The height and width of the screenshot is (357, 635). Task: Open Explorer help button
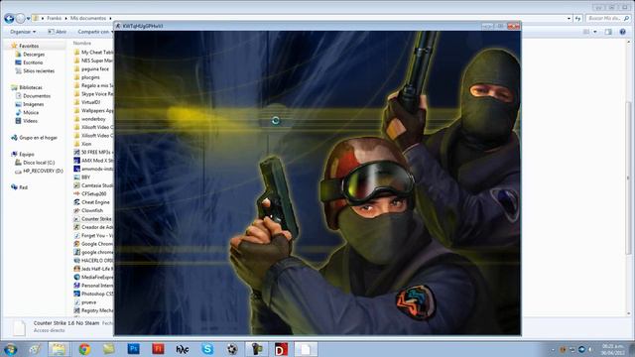622,32
